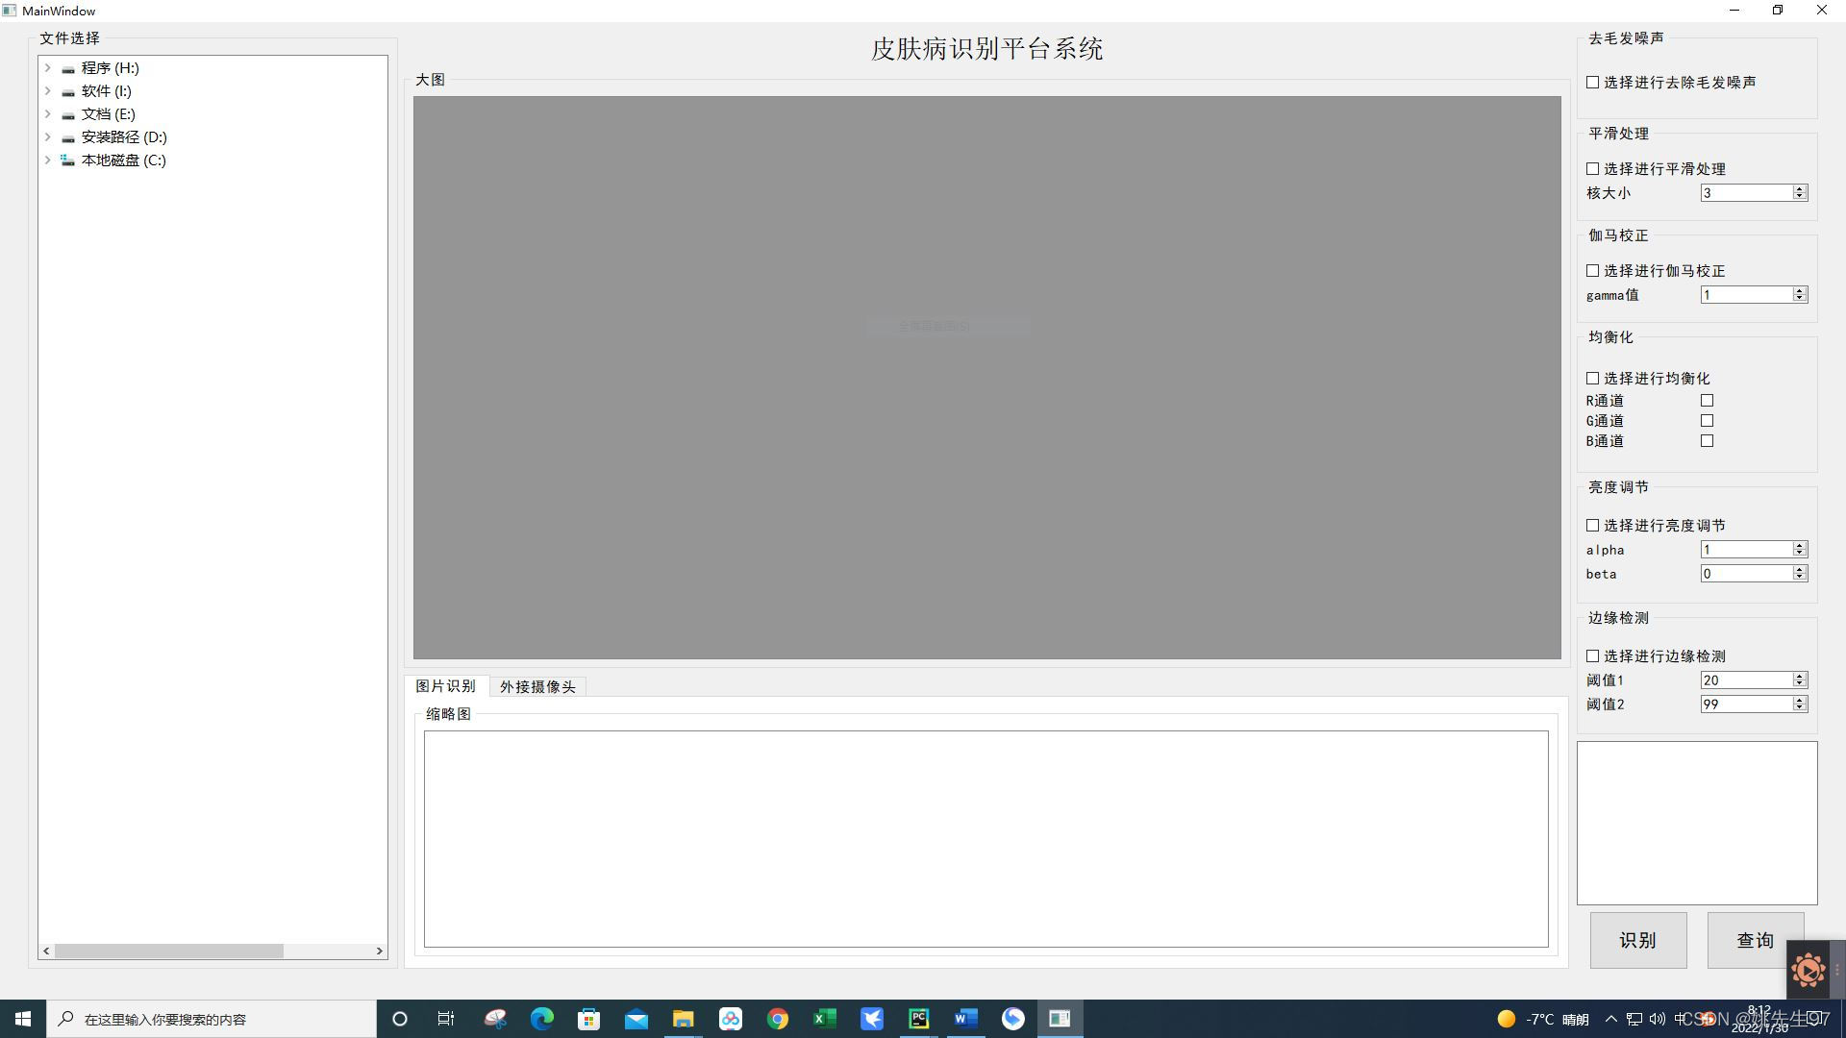Click the result text box above 识别
The image size is (1846, 1038).
pyautogui.click(x=1697, y=823)
